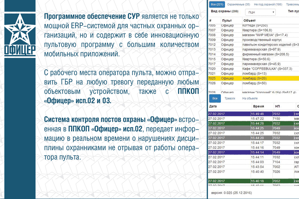This screenshot has width=299, height=199.
Task: Click the "Вид охраны (206)" label
Action: click(224, 11)
